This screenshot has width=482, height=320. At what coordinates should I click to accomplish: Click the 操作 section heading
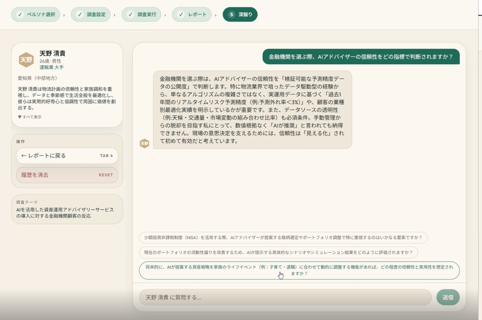tap(20, 141)
